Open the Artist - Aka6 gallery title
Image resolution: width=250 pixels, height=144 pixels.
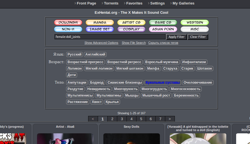(x=65, y=127)
